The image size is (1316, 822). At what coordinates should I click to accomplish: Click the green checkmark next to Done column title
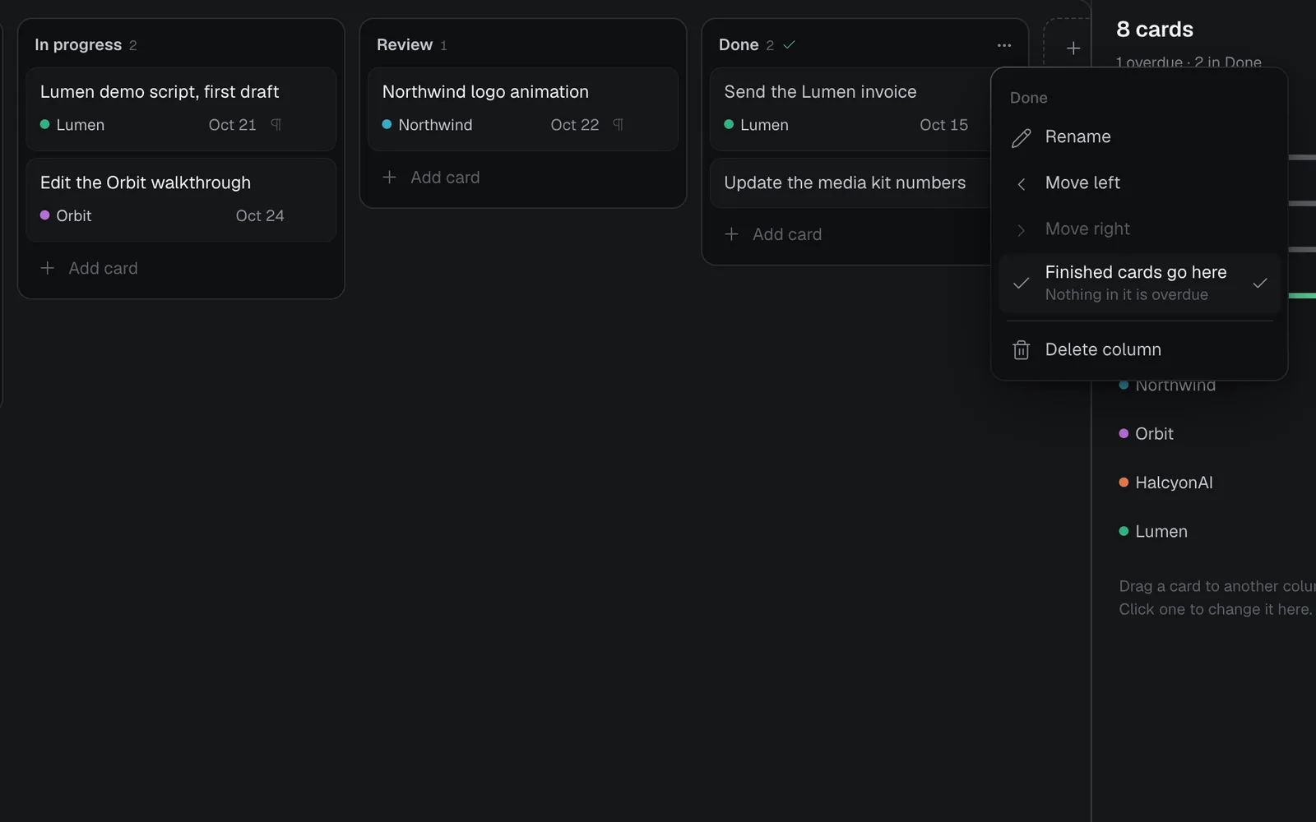(x=790, y=45)
